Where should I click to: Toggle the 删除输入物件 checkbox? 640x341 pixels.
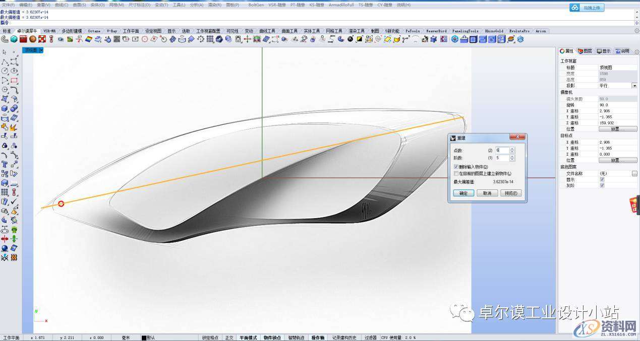456,167
